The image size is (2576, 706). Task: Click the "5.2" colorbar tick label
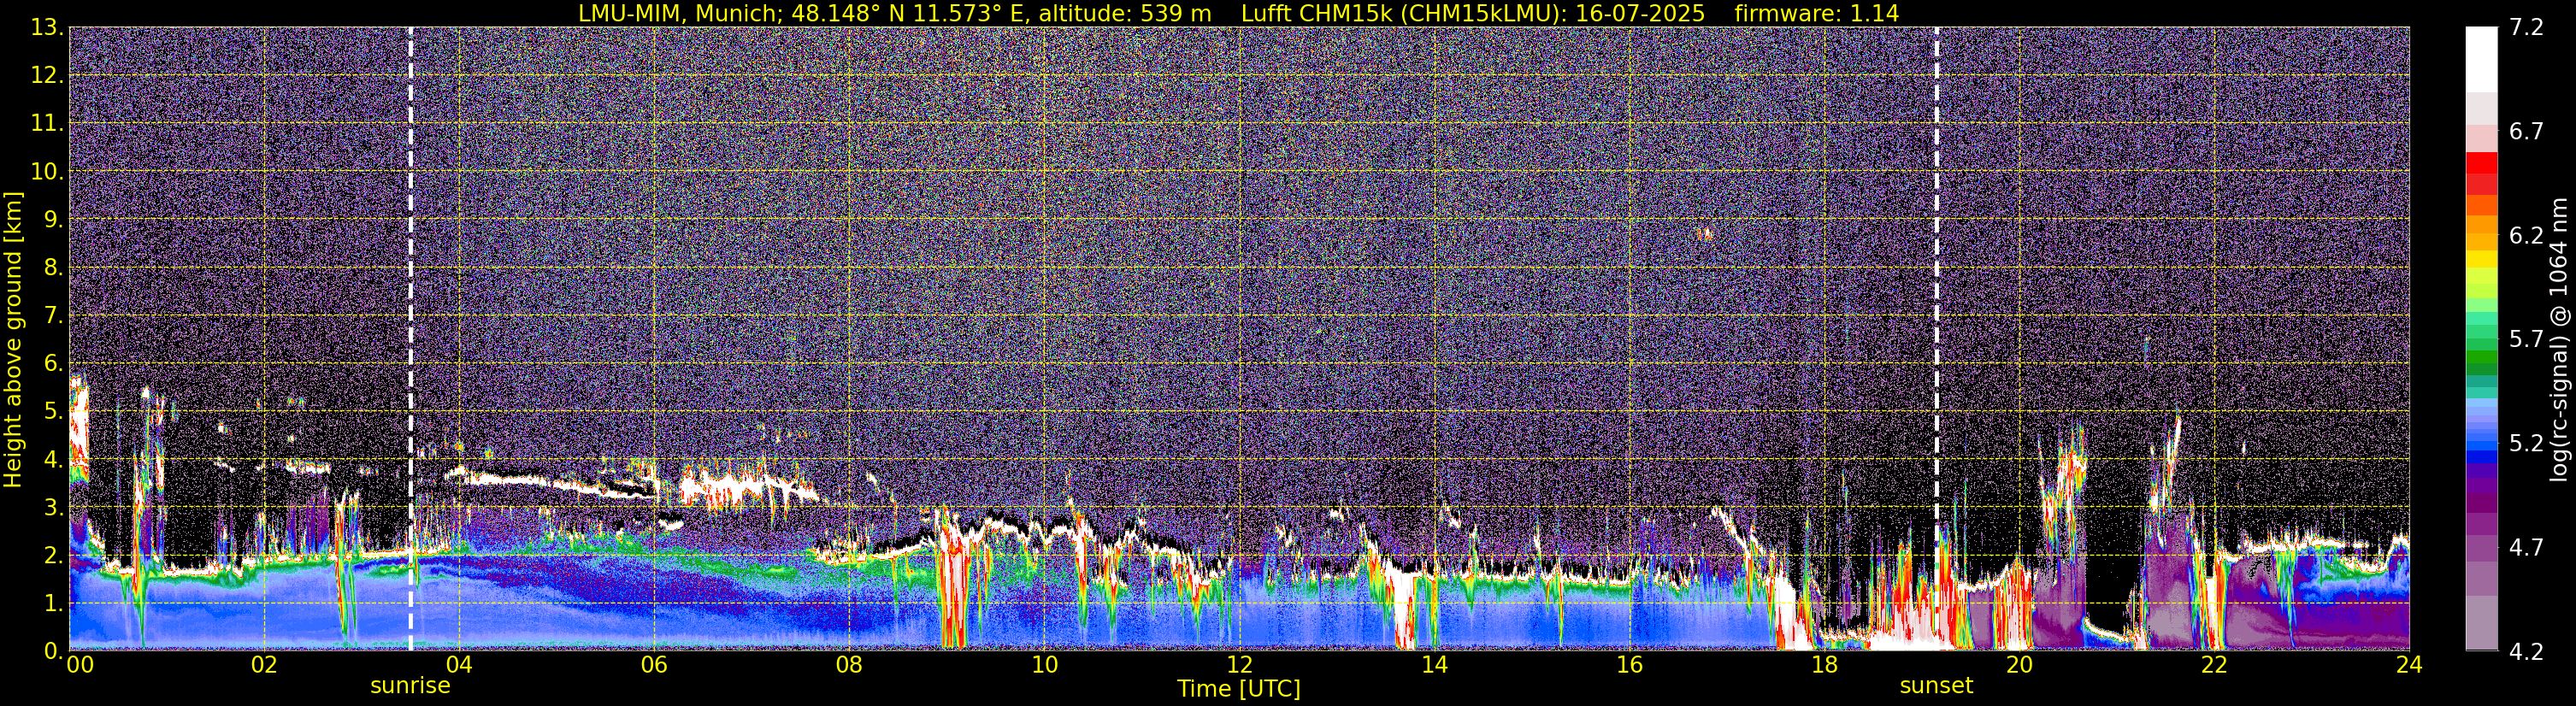(x=2527, y=444)
